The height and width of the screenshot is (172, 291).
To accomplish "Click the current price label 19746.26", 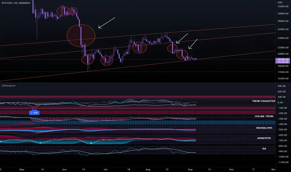I will point(283,59).
